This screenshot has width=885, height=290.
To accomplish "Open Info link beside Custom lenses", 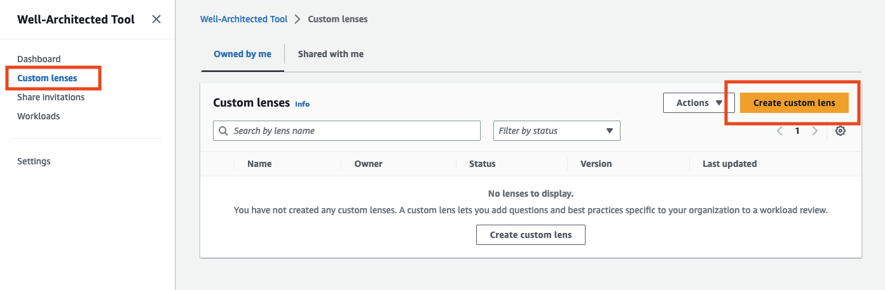I will point(302,104).
